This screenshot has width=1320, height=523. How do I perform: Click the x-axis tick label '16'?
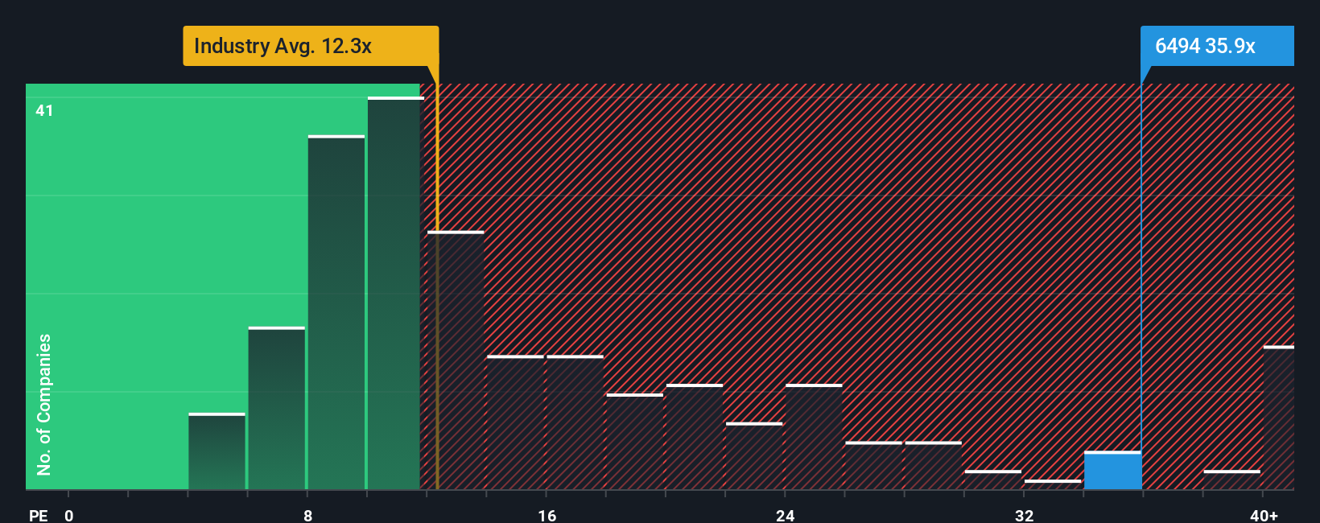tap(547, 516)
